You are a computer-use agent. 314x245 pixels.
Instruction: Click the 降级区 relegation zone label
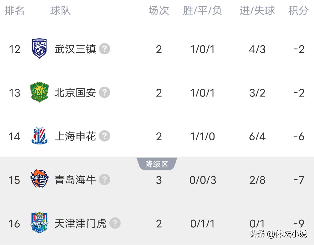[157, 164]
